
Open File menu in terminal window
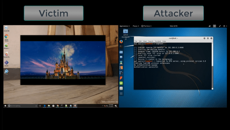136,41
